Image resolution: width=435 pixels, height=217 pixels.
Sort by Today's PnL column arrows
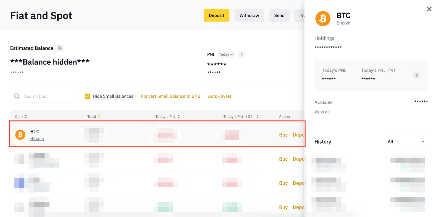pyautogui.click(x=179, y=116)
